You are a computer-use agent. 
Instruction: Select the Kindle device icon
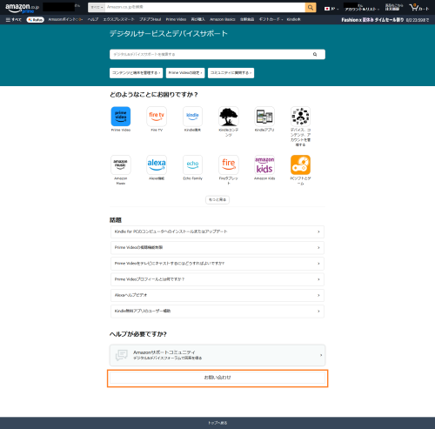point(192,117)
